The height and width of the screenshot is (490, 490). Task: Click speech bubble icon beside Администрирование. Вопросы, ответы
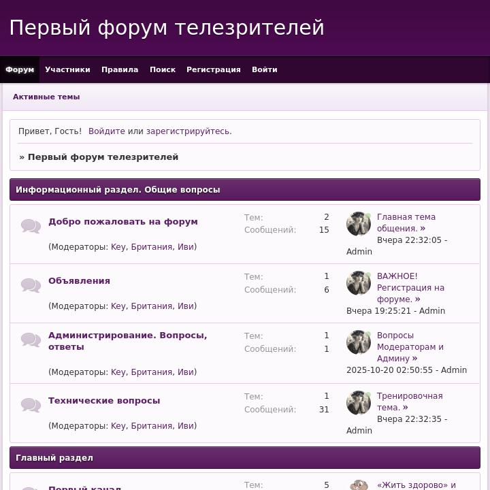31,340
